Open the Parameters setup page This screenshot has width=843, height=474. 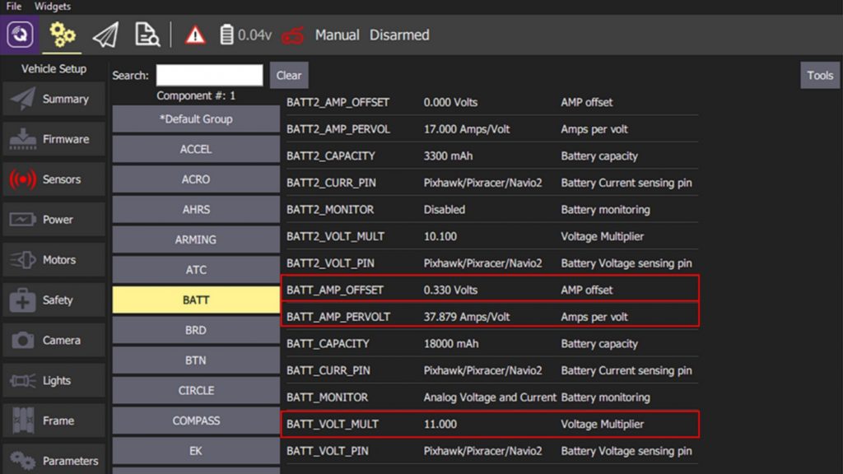tap(54, 461)
